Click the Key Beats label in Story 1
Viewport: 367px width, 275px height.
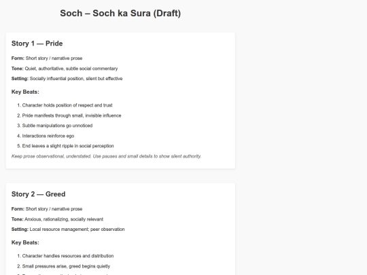[25, 92]
